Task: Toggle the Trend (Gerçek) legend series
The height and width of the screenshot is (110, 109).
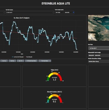Action: (28, 57)
